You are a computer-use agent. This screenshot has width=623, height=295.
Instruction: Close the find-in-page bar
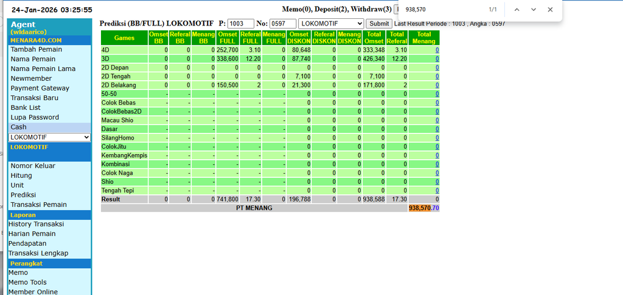click(550, 10)
